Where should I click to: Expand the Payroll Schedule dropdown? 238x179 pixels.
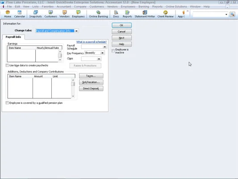click(105, 47)
